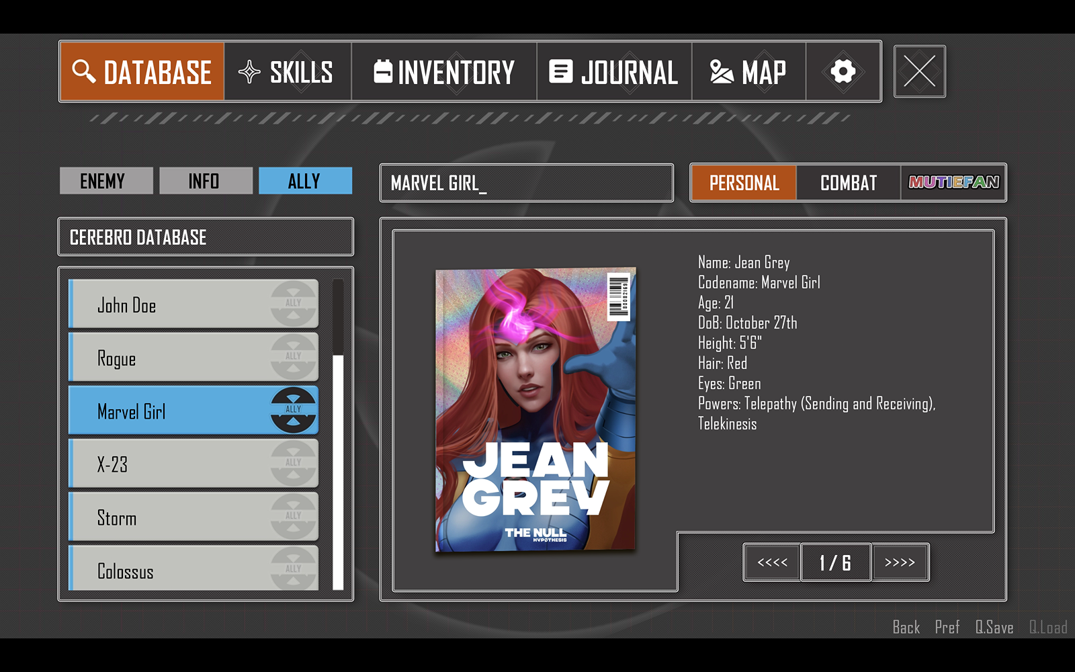This screenshot has height=672, width=1075.
Task: Click the 1 / 6 page indicator
Action: 836,562
